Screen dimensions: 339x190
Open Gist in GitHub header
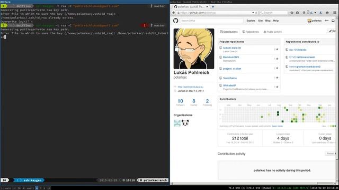260,21
